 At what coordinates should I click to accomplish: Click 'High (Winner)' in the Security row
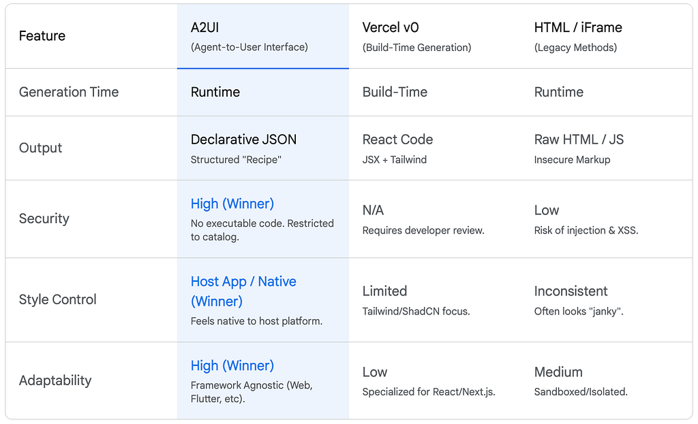tap(232, 203)
